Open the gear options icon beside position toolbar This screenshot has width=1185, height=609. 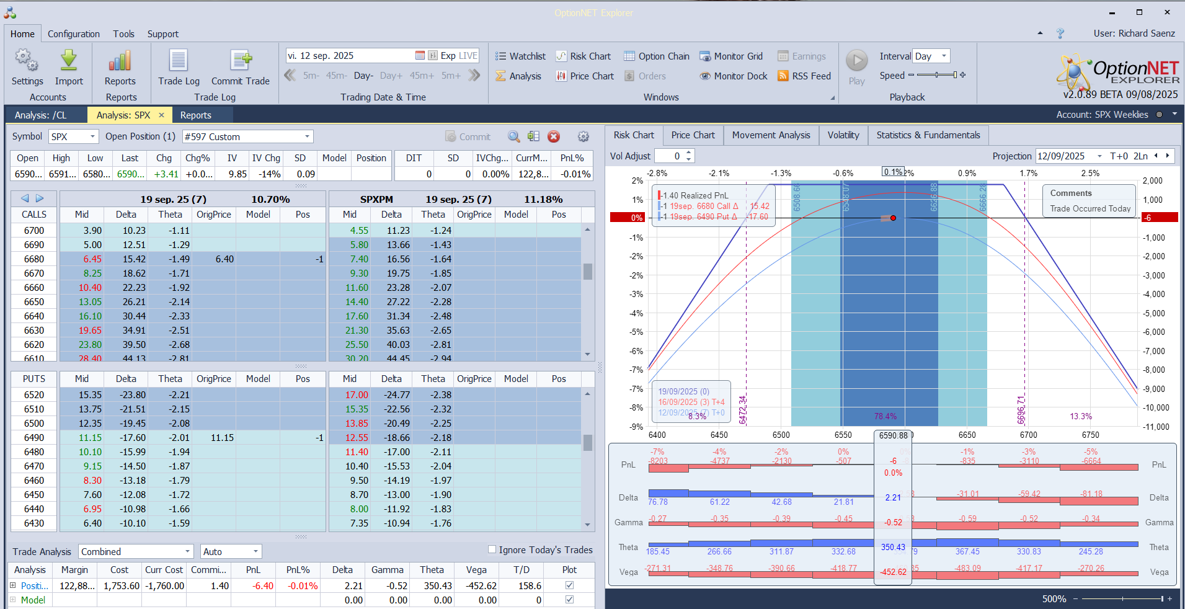point(584,137)
